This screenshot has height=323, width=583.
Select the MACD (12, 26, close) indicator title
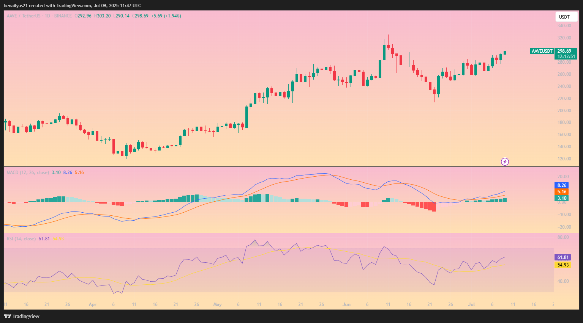[28, 172]
